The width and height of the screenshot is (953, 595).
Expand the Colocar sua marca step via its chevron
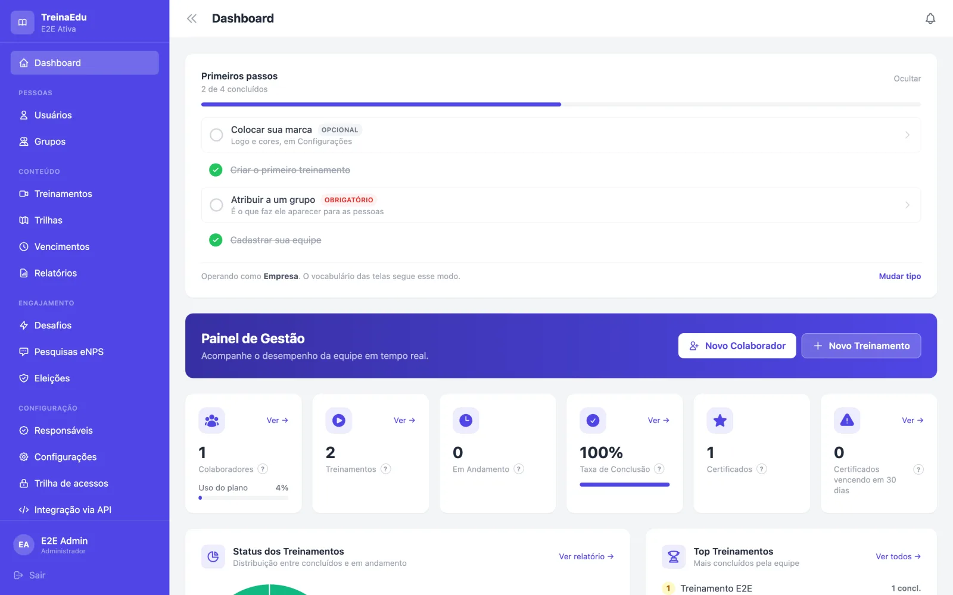(x=907, y=135)
